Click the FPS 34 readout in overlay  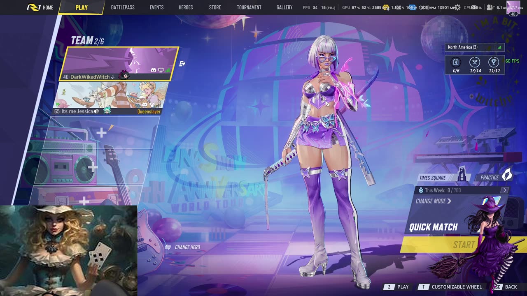(x=310, y=7)
